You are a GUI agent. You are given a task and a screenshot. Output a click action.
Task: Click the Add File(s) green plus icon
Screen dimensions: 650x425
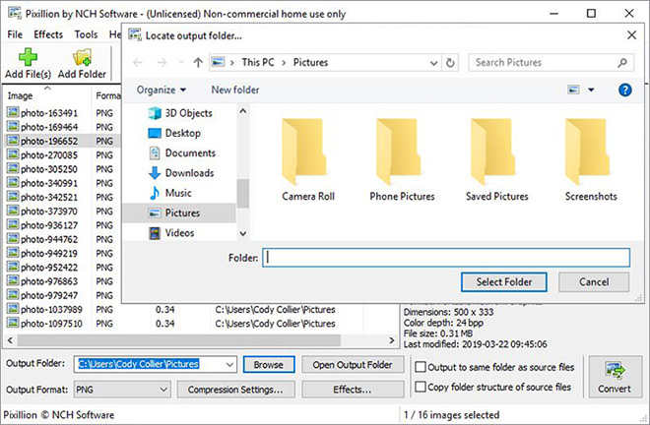(28, 57)
